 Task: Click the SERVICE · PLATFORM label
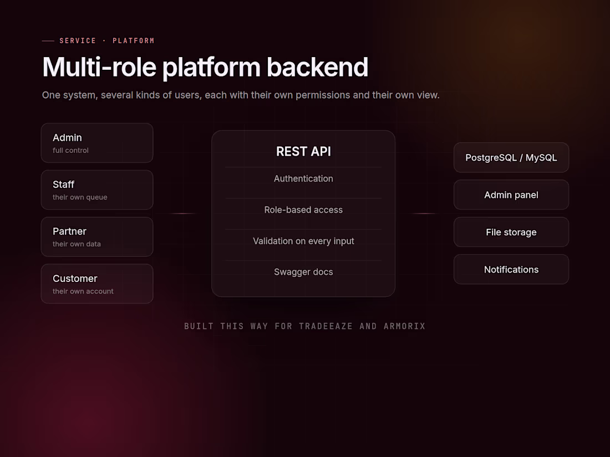107,40
